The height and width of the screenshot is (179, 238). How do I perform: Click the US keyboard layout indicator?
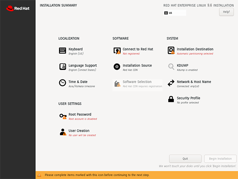coord(175,13)
